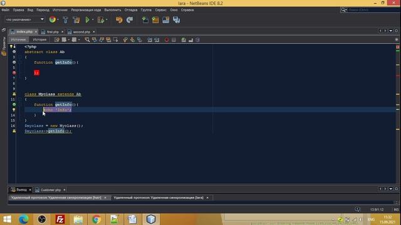Click the lightbulb hint icon on line 13

tap(14, 110)
